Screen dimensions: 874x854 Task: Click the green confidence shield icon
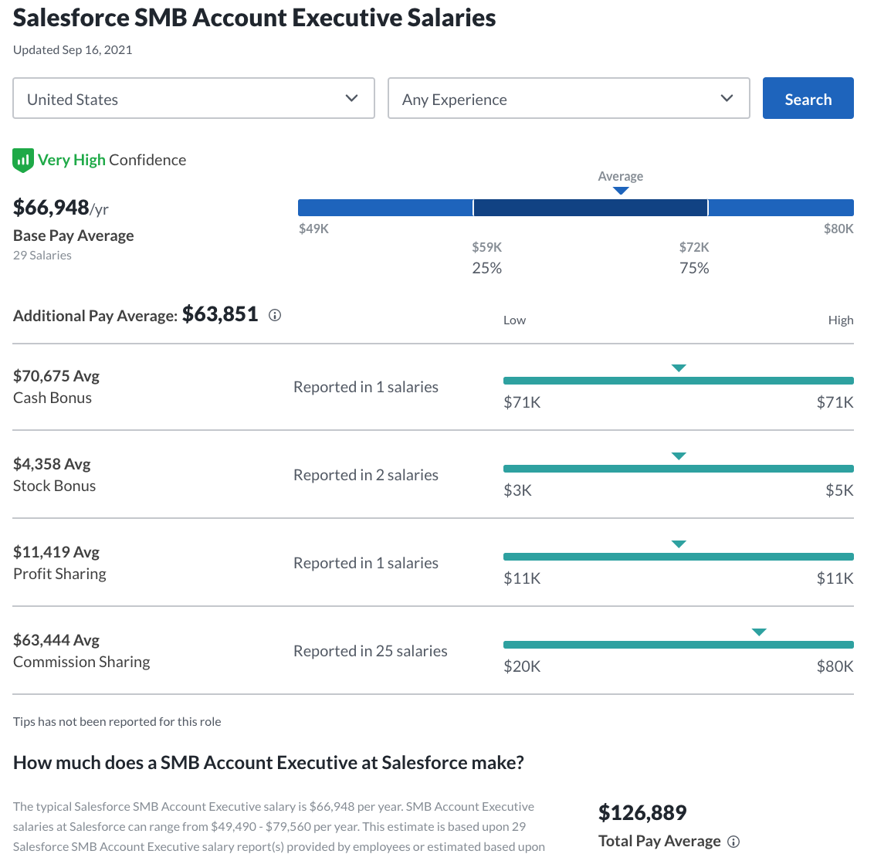coord(23,161)
